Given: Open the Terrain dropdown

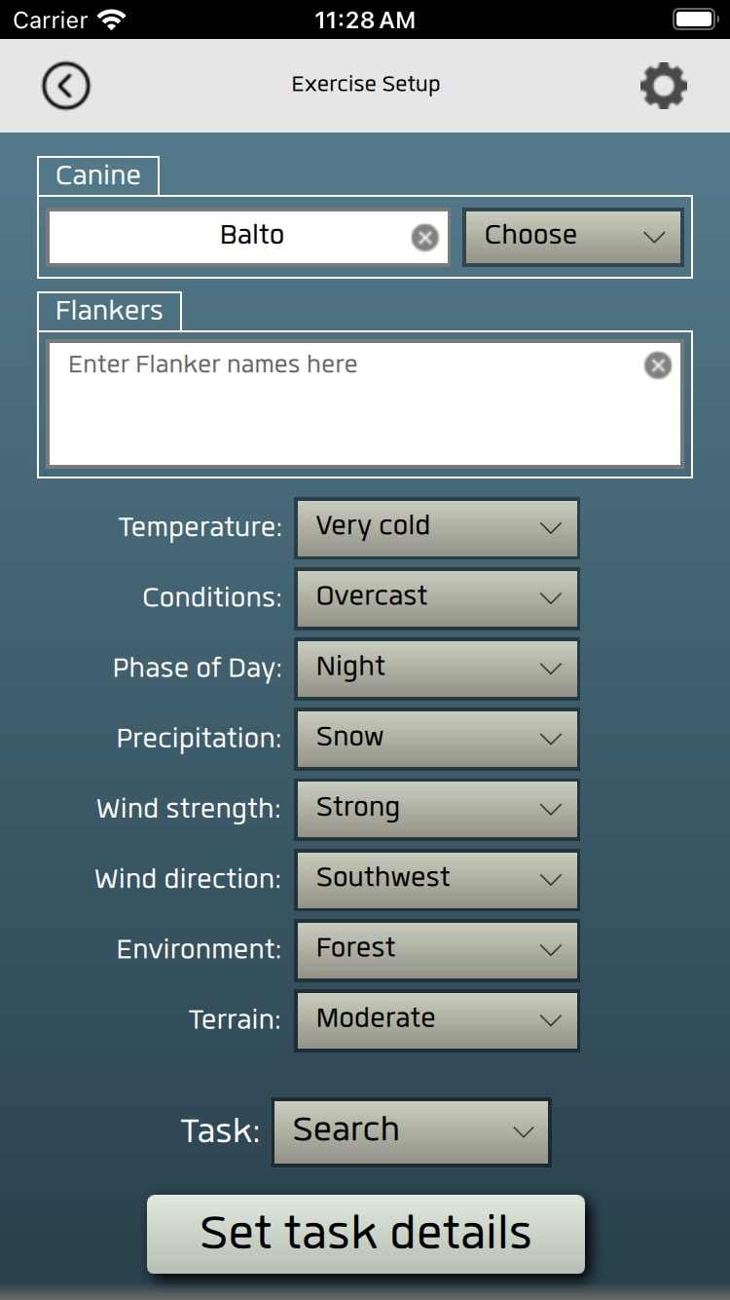Looking at the screenshot, I should point(437,1019).
